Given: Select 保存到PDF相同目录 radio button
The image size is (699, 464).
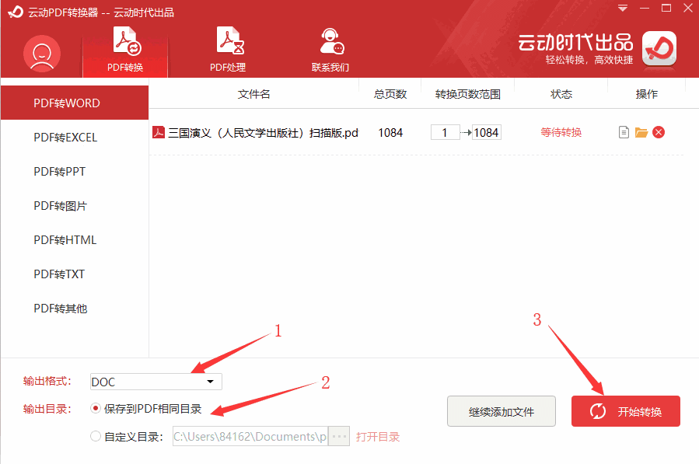Looking at the screenshot, I should pyautogui.click(x=94, y=407).
